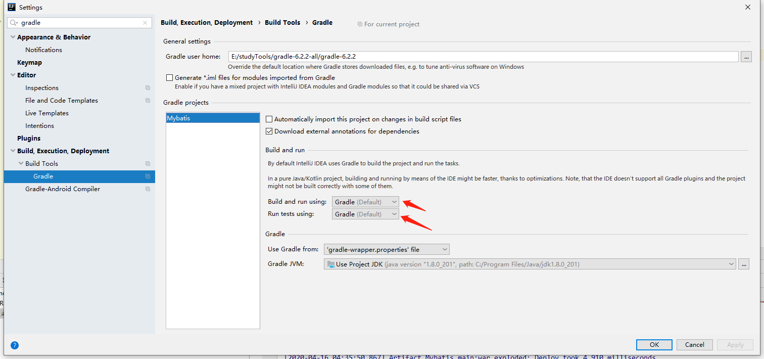The image size is (764, 359).
Task: Select the Mybatis Gradle project
Action: point(213,118)
